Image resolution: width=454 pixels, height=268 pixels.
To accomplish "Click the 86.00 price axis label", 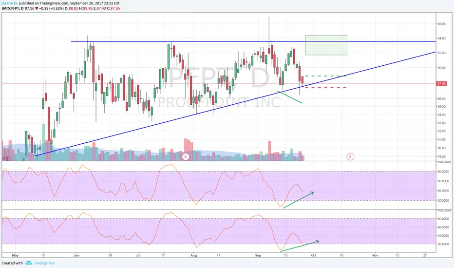I will coord(441,99).
